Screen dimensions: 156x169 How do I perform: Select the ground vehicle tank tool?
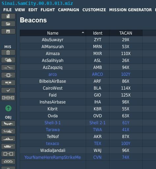coord(8,146)
